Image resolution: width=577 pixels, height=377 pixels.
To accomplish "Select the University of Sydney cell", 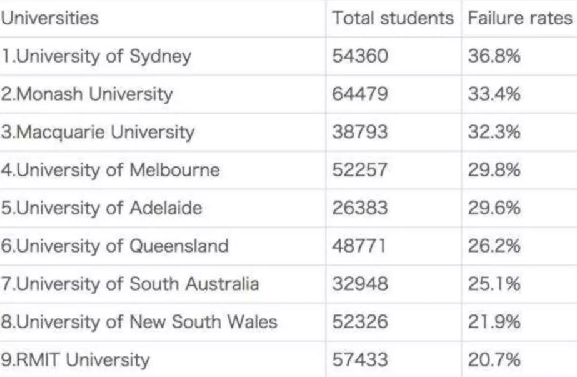I will point(96,57).
